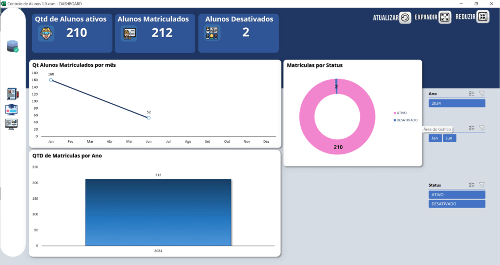The height and width of the screenshot is (265, 500).
Task: Toggle multi-select on the month slicer
Action: (472, 128)
